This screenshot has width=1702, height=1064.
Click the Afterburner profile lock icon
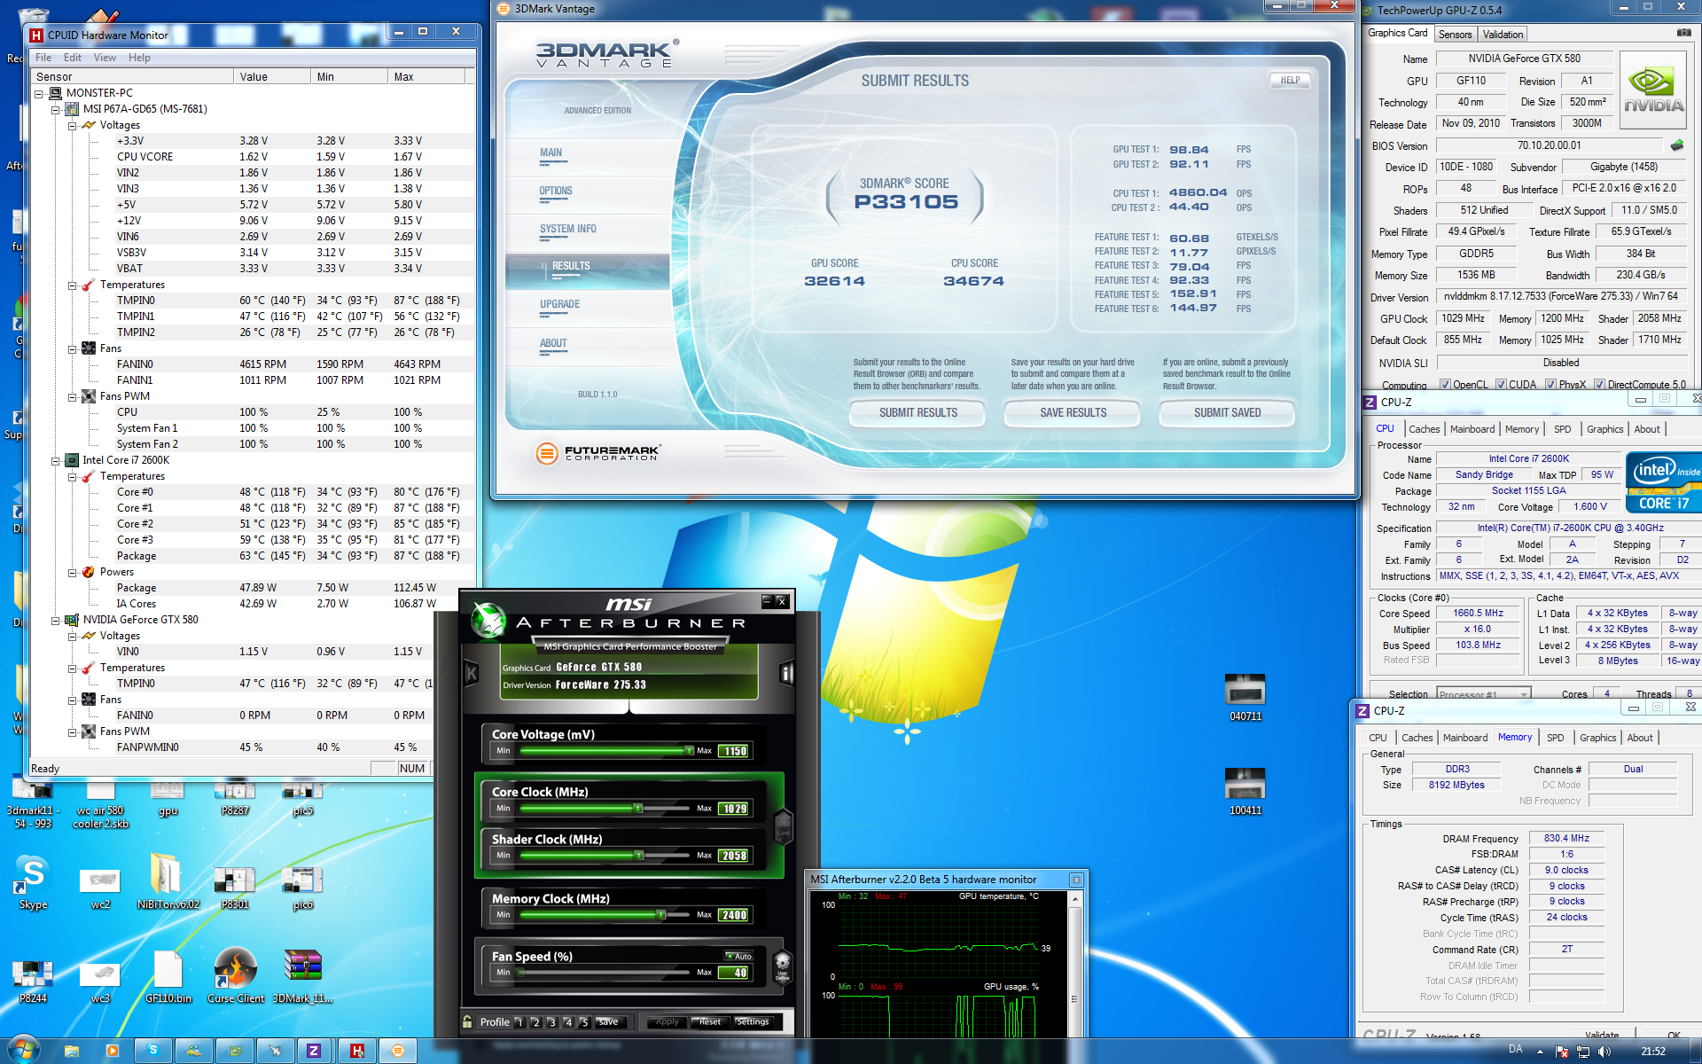coord(467,1021)
